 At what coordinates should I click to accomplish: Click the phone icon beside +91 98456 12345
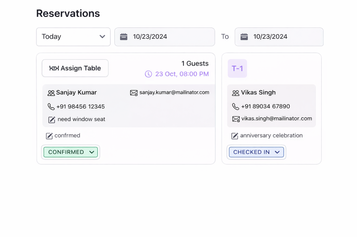(x=51, y=107)
